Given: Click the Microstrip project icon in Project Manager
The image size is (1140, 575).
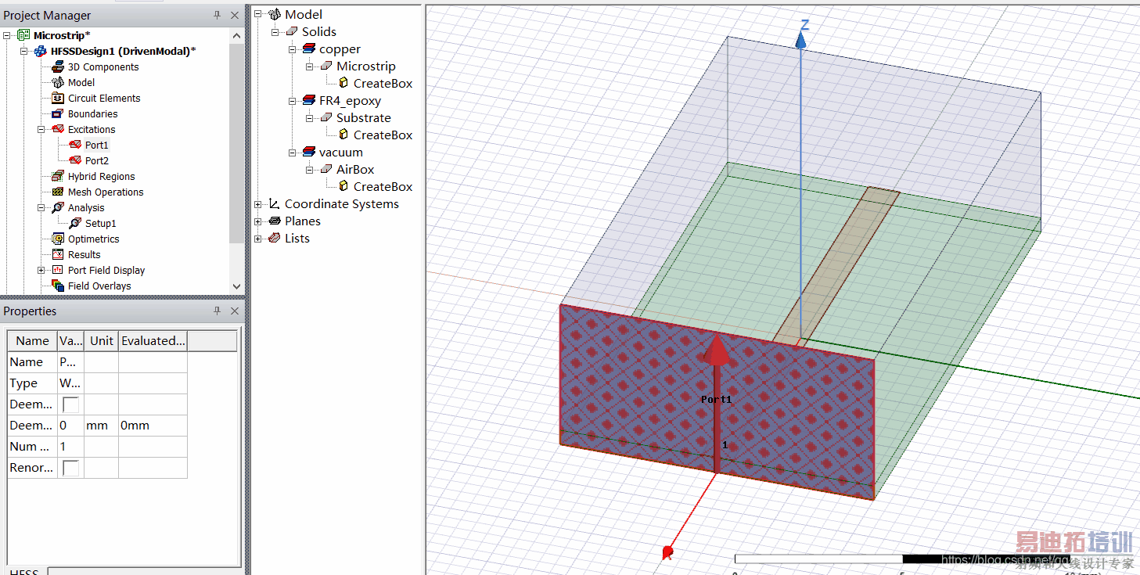Looking at the screenshot, I should point(23,35).
